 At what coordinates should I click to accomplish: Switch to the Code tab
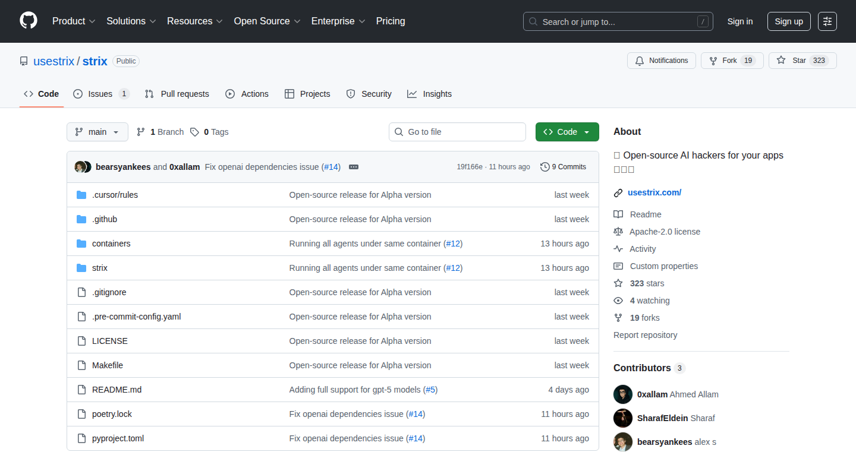pyautogui.click(x=42, y=94)
